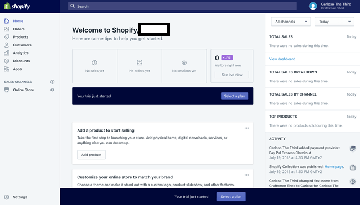Click the payment provider activity icon
This screenshot has height=205, width=360.
tap(353, 149)
